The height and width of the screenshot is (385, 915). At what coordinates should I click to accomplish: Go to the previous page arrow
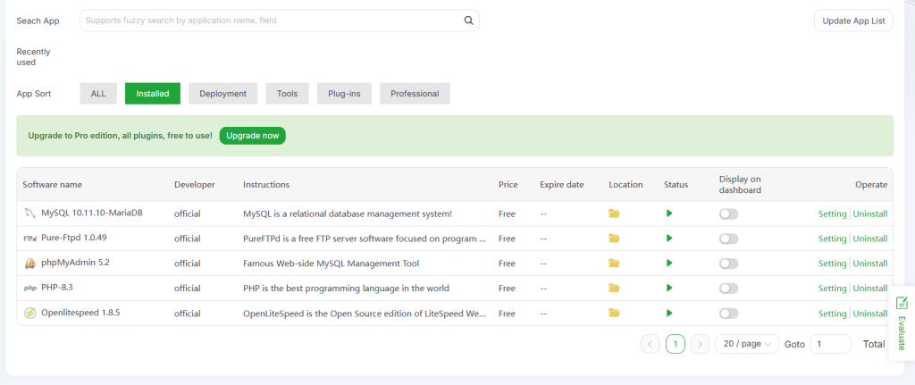(651, 344)
